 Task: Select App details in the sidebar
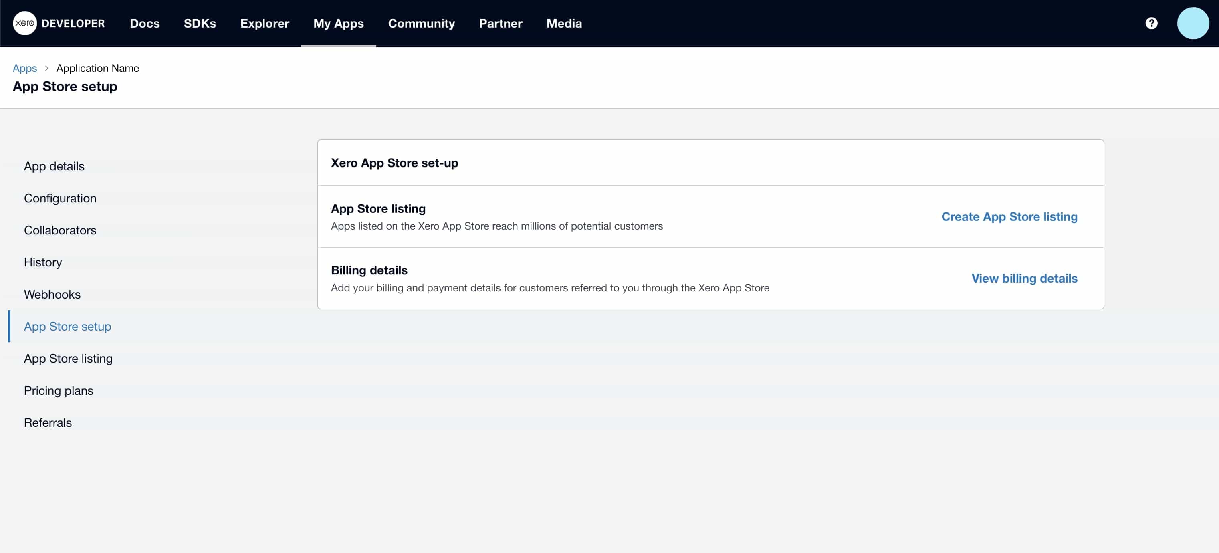click(x=54, y=166)
